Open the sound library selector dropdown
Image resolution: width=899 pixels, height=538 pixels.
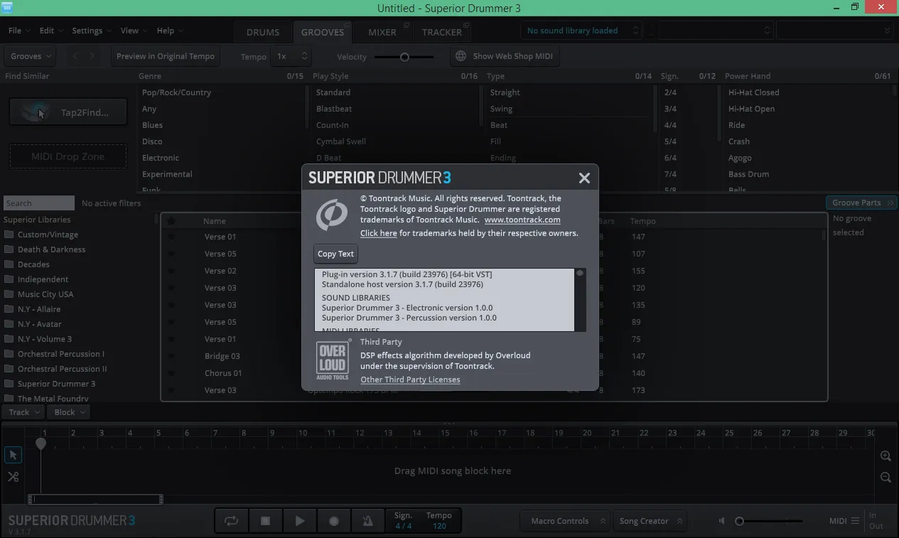[581, 31]
